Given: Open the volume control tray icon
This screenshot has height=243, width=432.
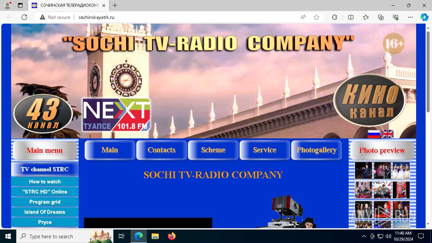Looking at the screenshot, I should pos(388,236).
